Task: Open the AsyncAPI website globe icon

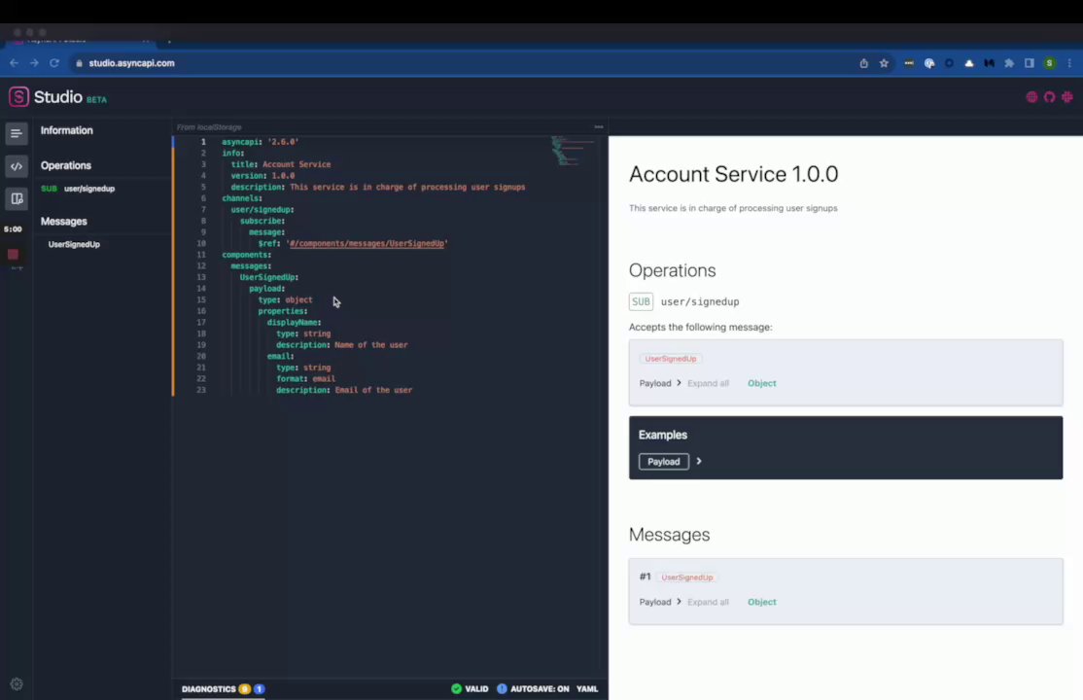Action: pos(1031,97)
